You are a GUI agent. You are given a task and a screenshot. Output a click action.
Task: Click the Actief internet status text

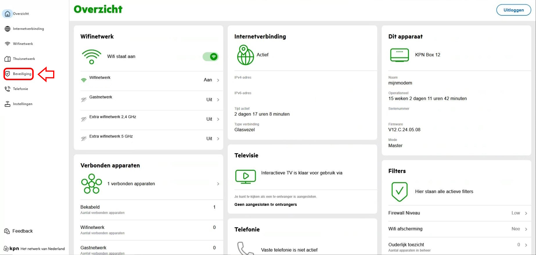point(262,55)
